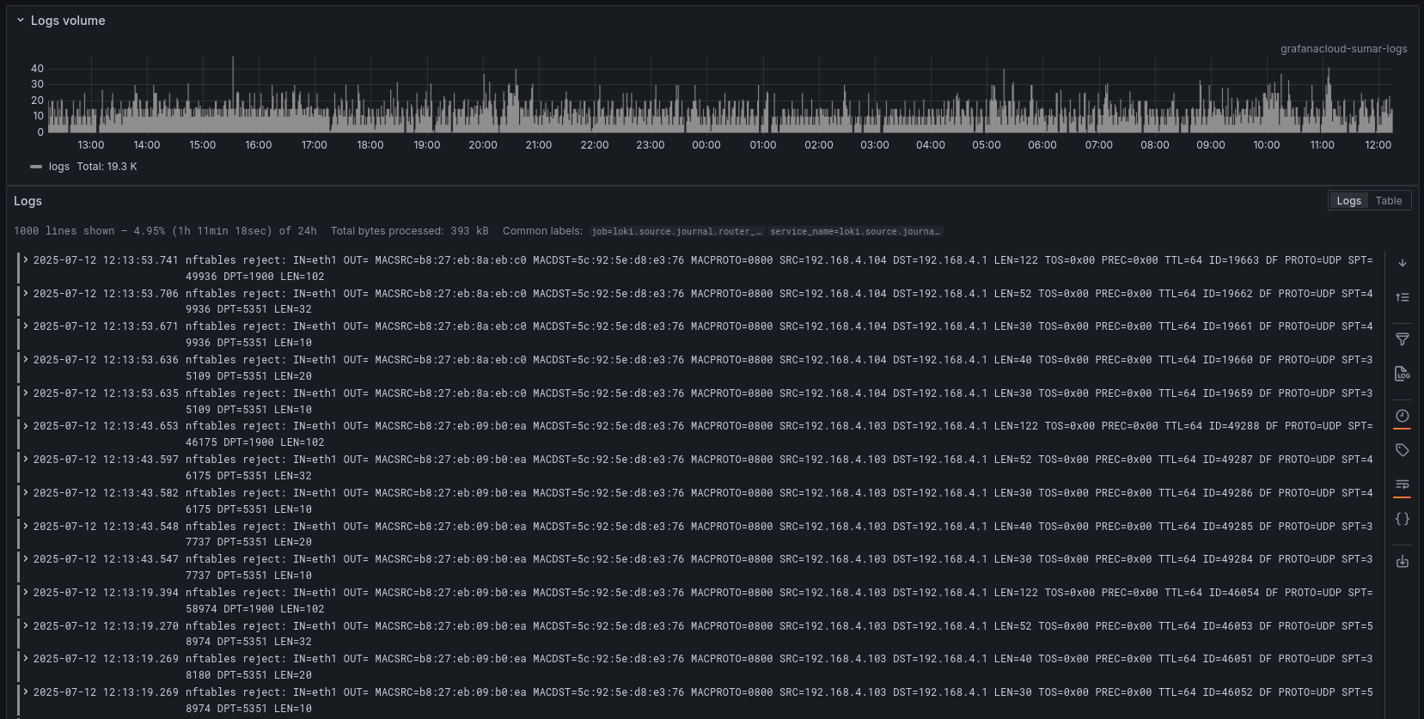Screen dimensions: 1424x719
Task: Click the prettify JSON braces icon
Action: point(1402,519)
